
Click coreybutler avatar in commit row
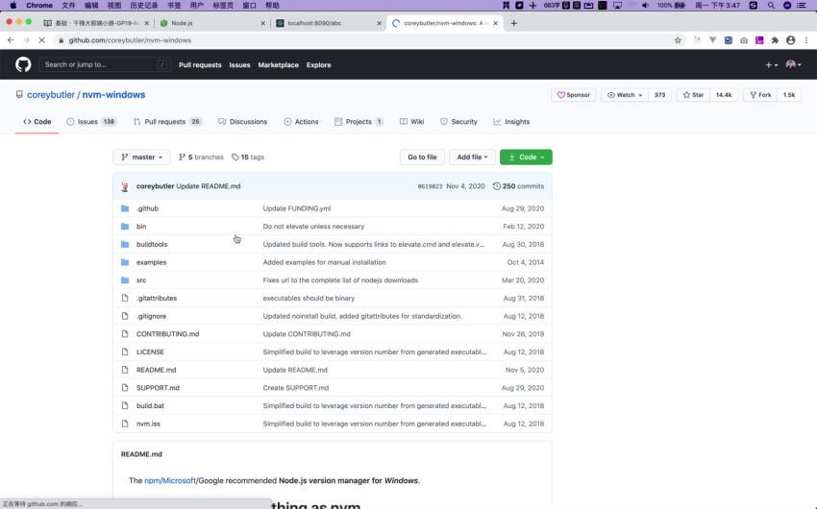click(125, 186)
